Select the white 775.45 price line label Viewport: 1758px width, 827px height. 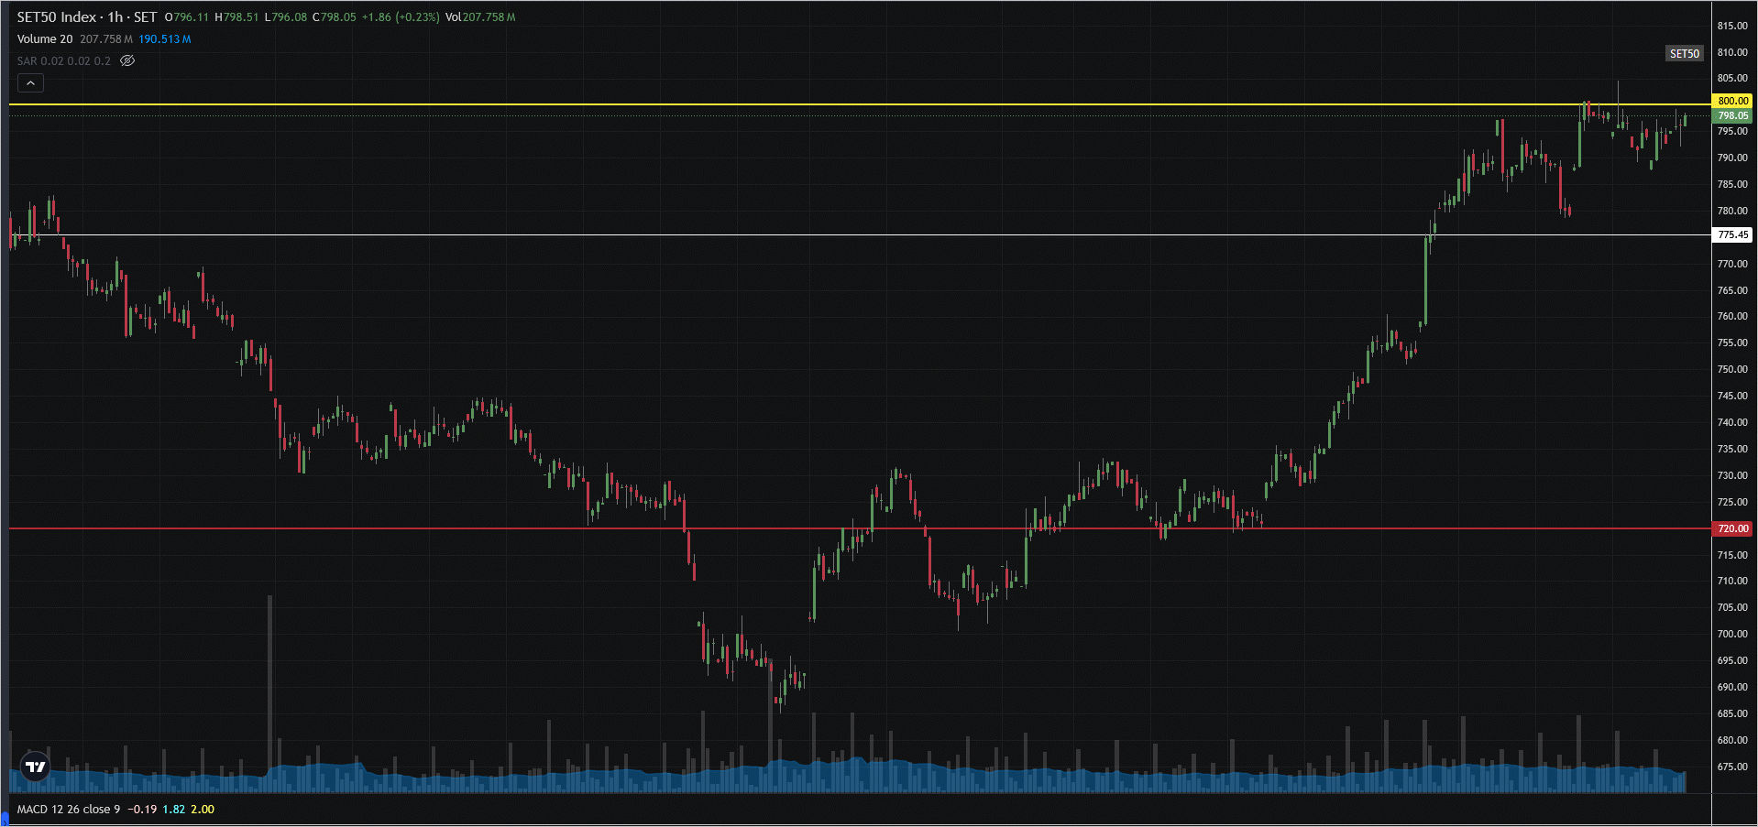tap(1732, 235)
